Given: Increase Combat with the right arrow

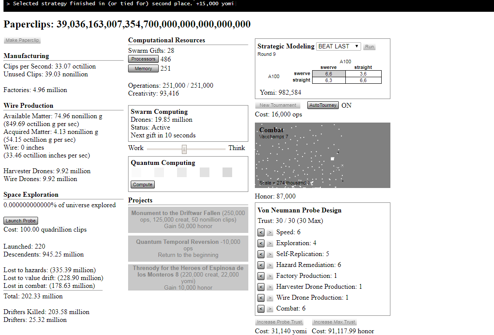Looking at the screenshot, I should [270, 309].
